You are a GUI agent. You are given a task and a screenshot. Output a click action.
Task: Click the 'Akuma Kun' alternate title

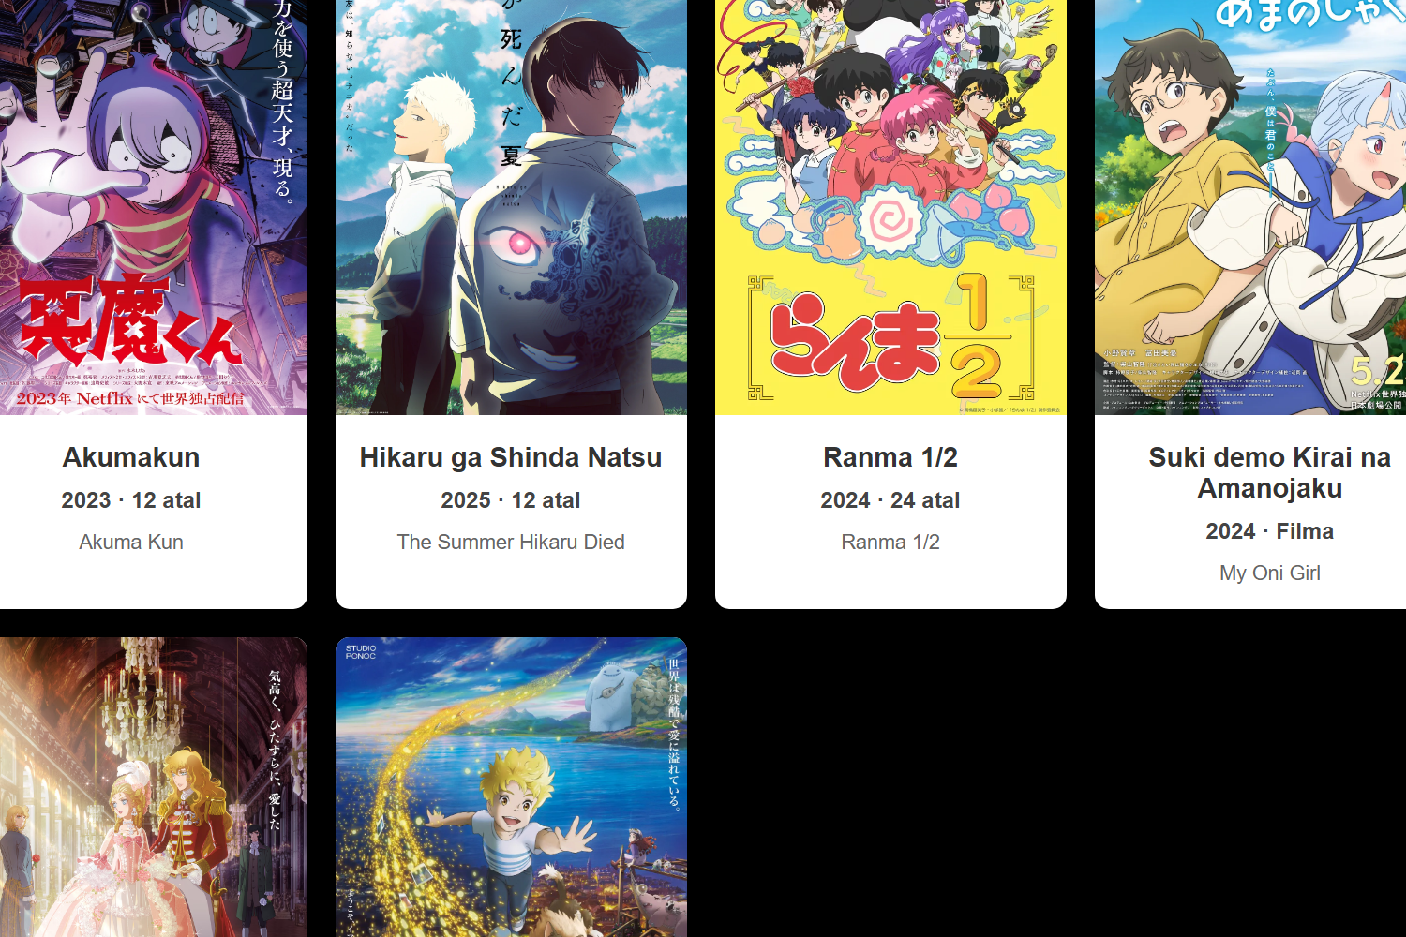131,542
